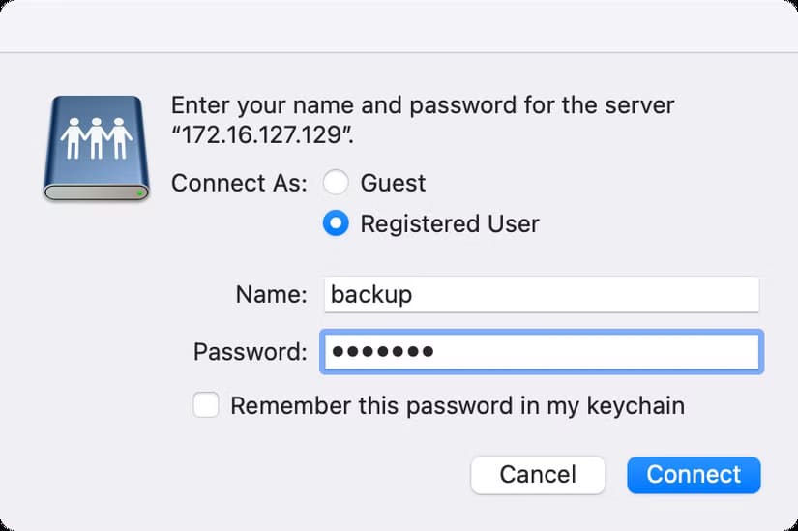Click the "backup" text in the Name field
Image resolution: width=798 pixels, height=531 pixels.
pos(371,295)
